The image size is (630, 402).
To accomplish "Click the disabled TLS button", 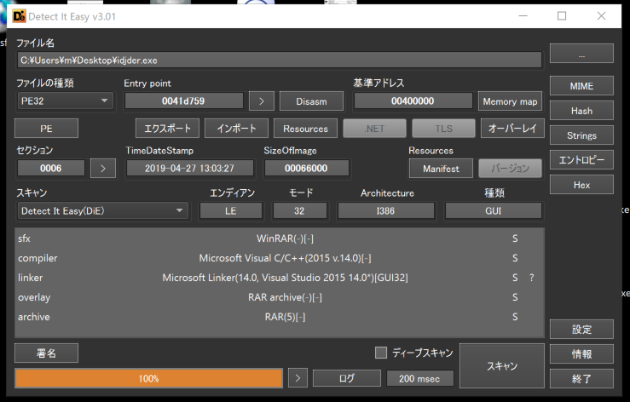I will click(443, 129).
